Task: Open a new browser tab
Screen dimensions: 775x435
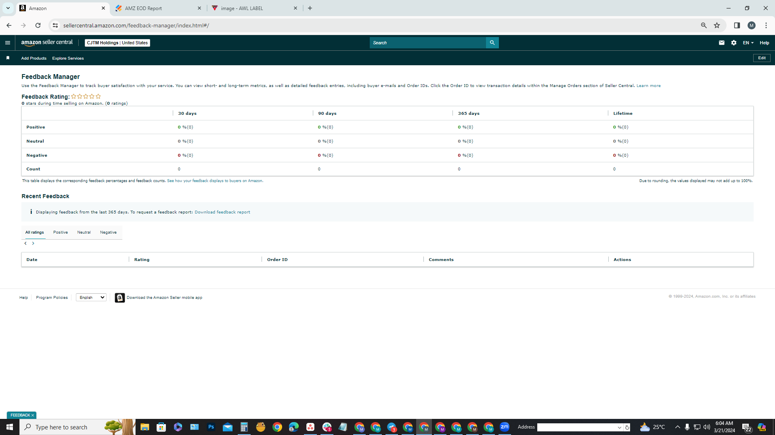Action: (310, 8)
